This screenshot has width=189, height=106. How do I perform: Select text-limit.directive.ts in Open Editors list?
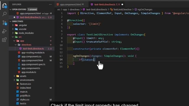tap(32, 17)
